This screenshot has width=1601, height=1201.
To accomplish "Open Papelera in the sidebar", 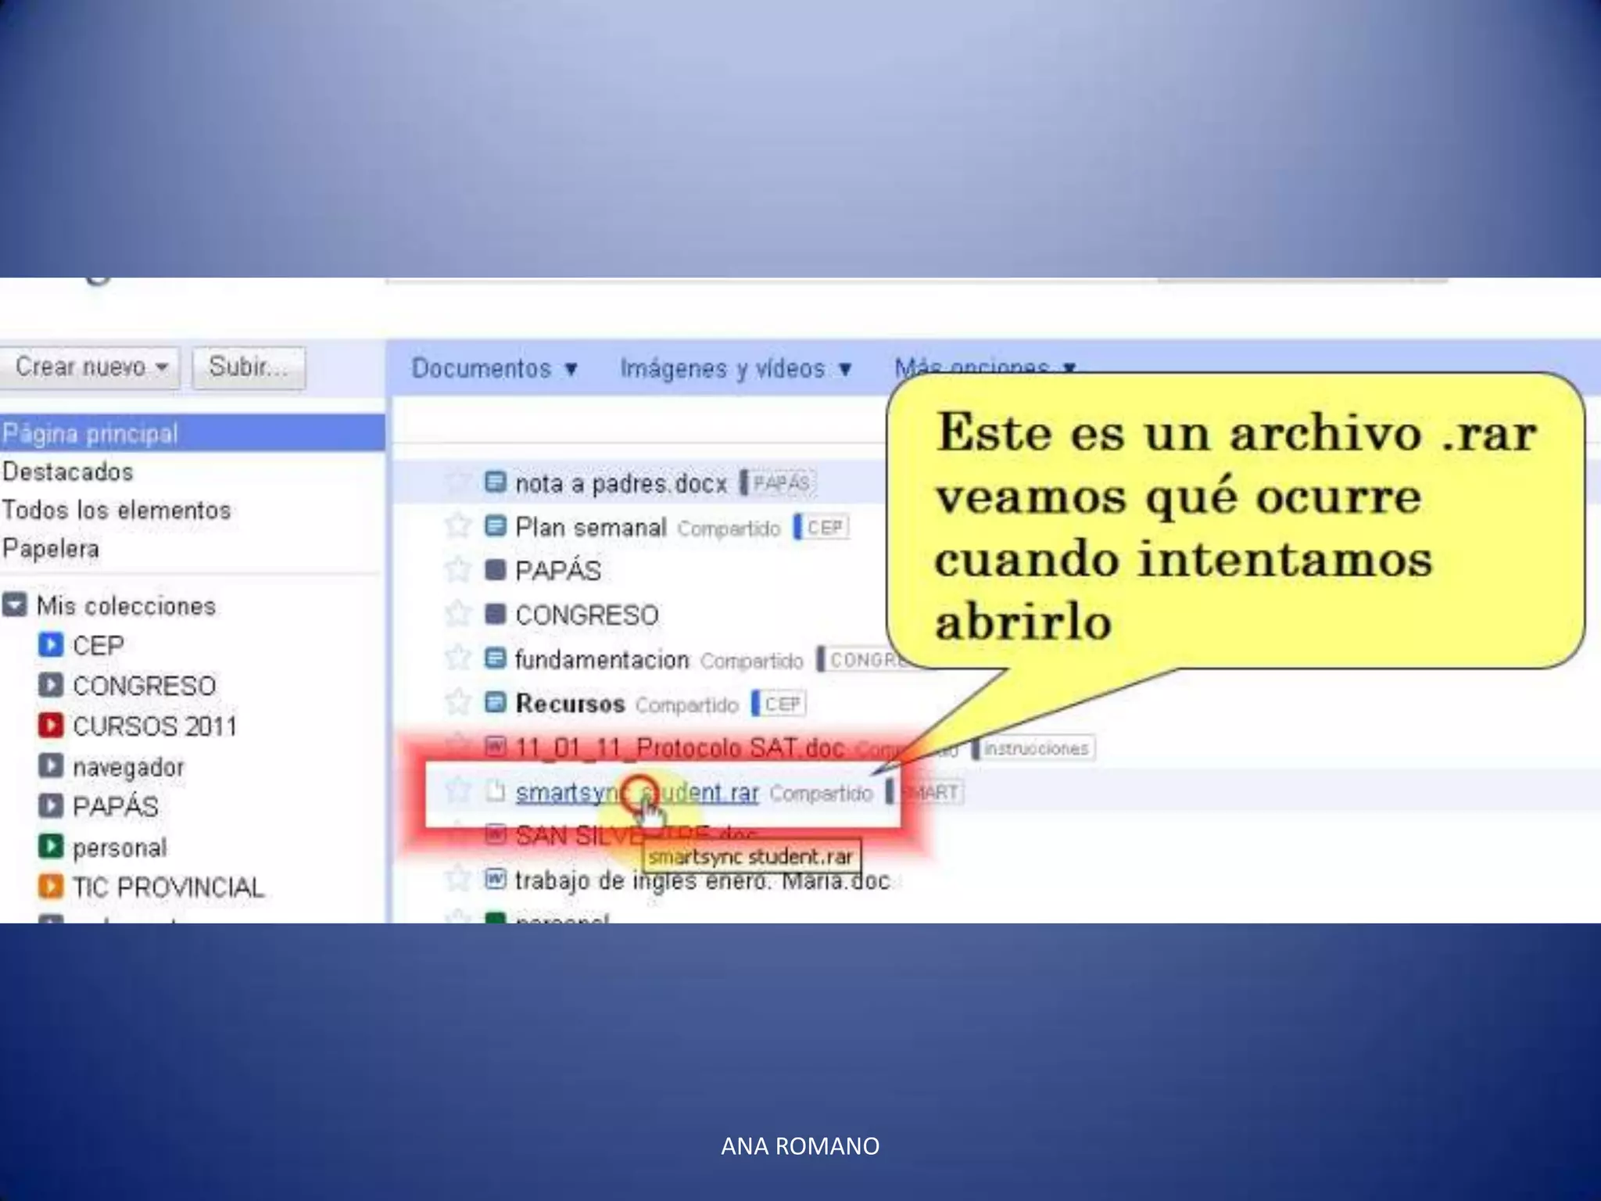I will click(x=51, y=549).
